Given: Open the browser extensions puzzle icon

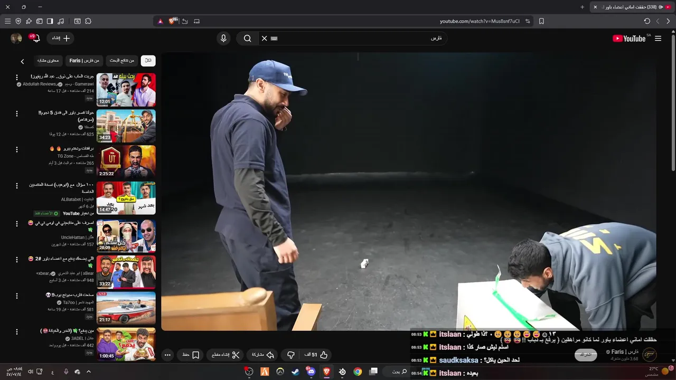Looking at the screenshot, I should click(88, 21).
